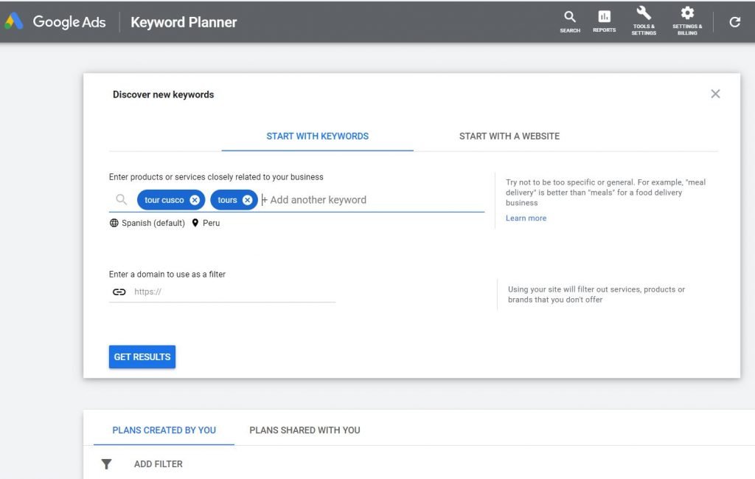Image resolution: width=755 pixels, height=479 pixels.
Task: Click Add Filter text
Action: [158, 464]
